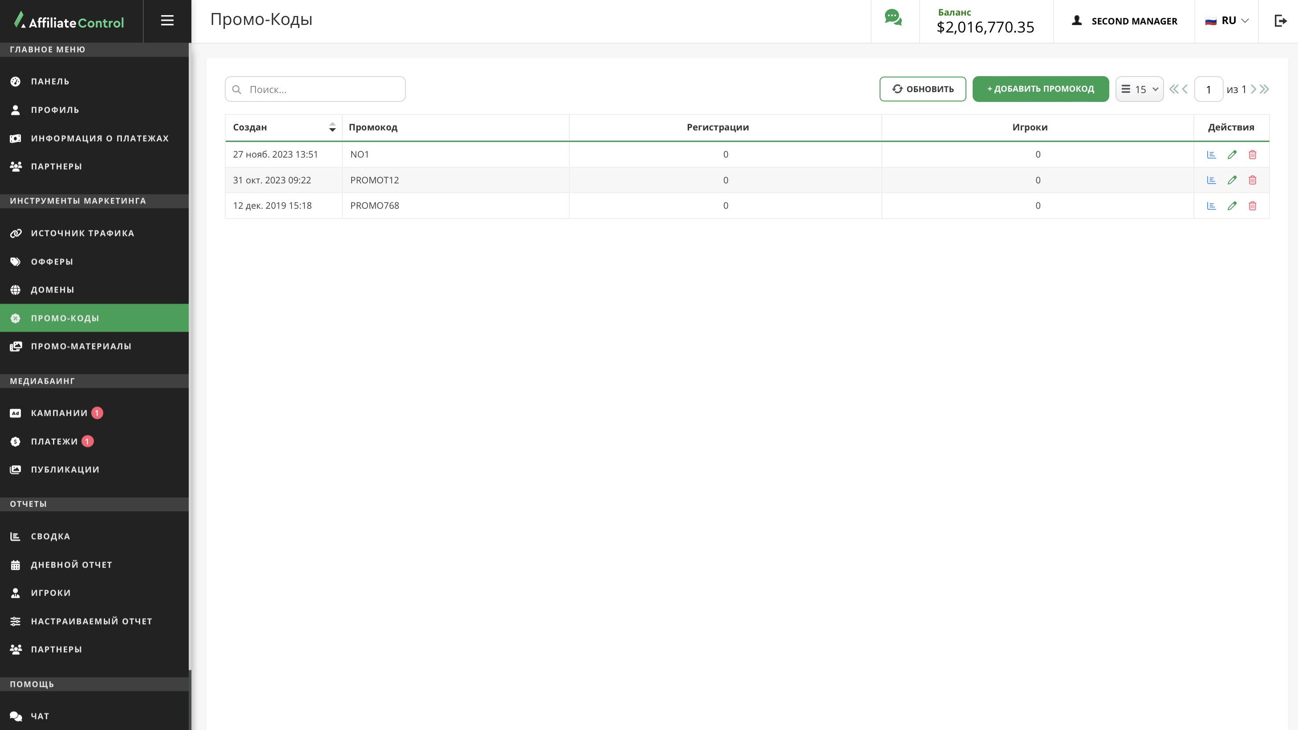This screenshot has height=730, width=1298.
Task: Go to Кампании in the sidebar
Action: 59,413
